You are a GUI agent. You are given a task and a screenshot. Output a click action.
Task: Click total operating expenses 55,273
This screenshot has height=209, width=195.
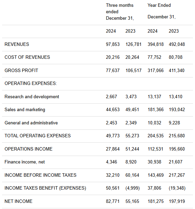(x=132, y=136)
